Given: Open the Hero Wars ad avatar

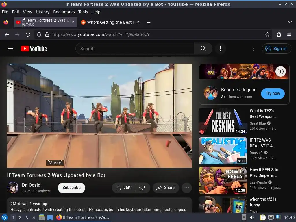Looking at the screenshot, I should point(211,93).
